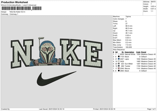Click the 'Right:' label
The height and width of the screenshot is (111, 157).
point(115,28)
